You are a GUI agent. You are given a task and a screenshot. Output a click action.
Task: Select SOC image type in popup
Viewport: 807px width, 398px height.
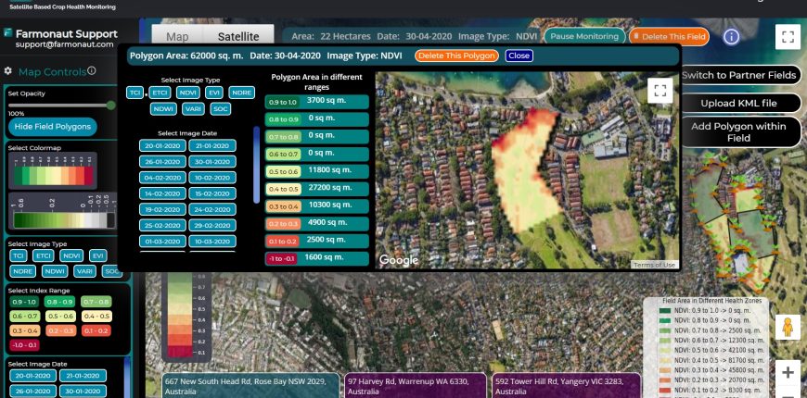(x=220, y=109)
